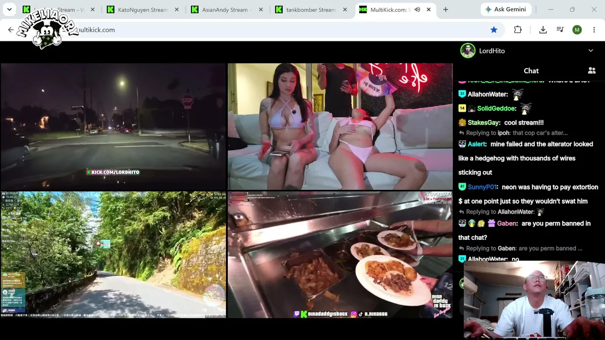The image size is (605, 340).
Task: Close the first Kick stream tab
Action: pyautogui.click(x=93, y=9)
